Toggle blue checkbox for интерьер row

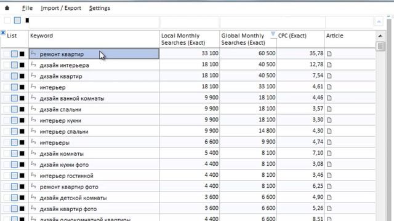pos(14,87)
